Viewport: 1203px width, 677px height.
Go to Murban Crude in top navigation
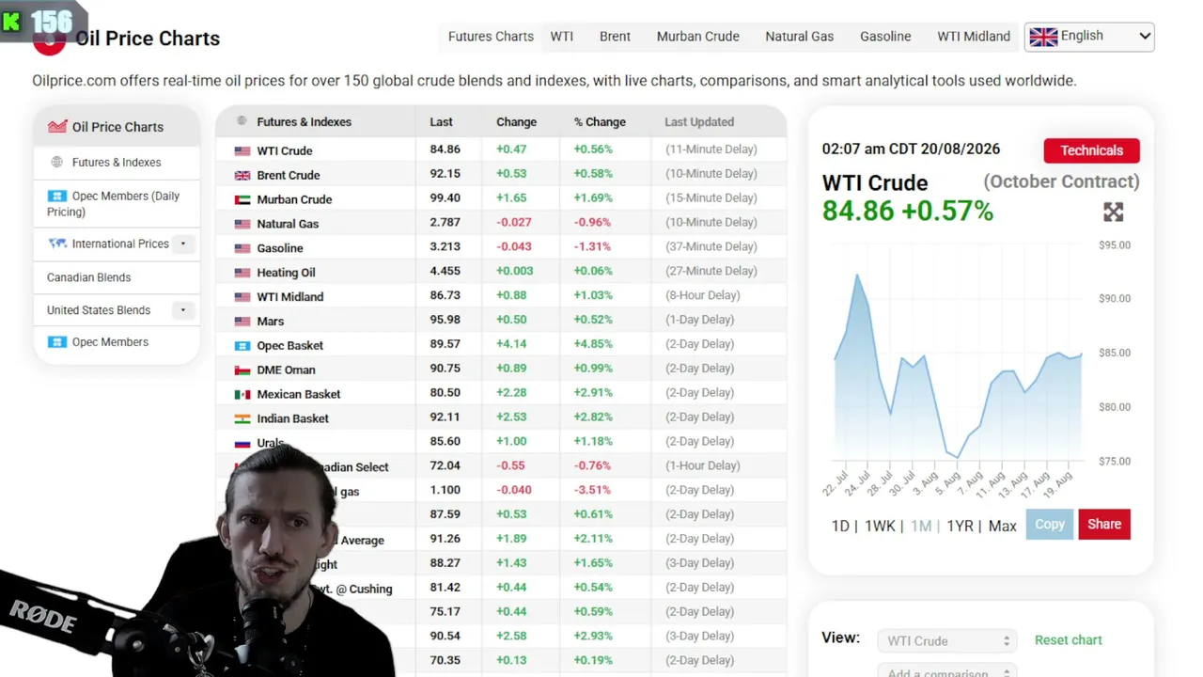click(698, 37)
